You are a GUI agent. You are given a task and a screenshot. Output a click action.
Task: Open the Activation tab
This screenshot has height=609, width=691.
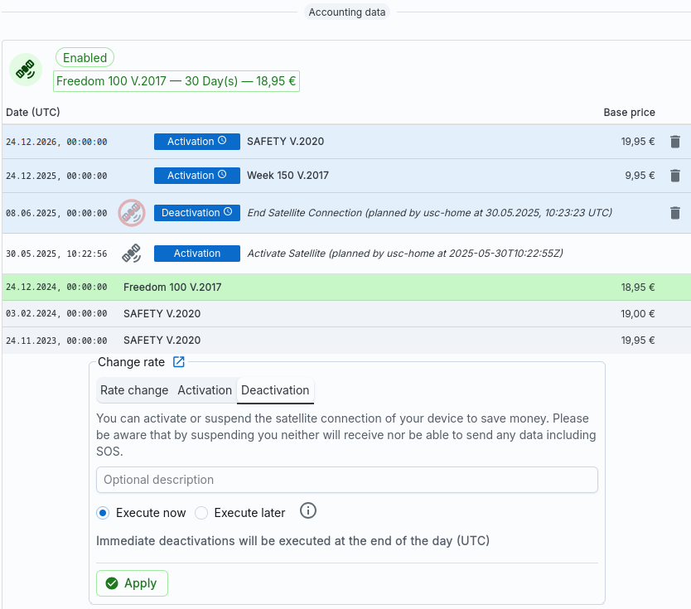coord(205,390)
